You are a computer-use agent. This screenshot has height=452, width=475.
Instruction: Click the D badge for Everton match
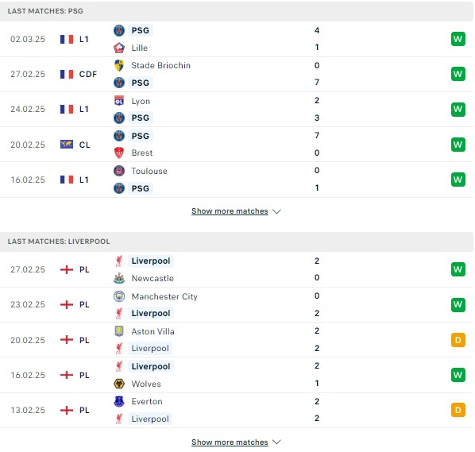pos(458,410)
